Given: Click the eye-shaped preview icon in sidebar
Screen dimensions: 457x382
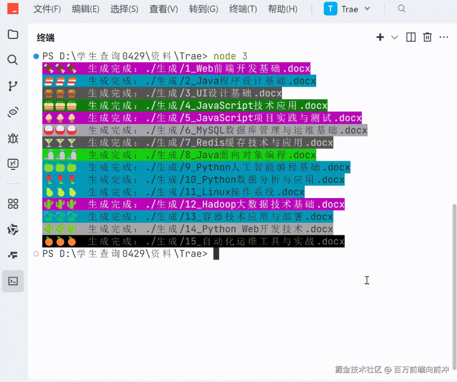Looking at the screenshot, I should 13,112.
